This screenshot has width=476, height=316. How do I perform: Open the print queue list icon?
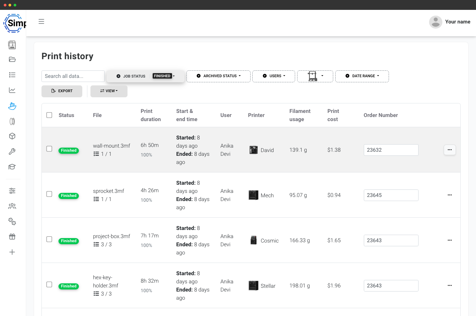pos(12,75)
